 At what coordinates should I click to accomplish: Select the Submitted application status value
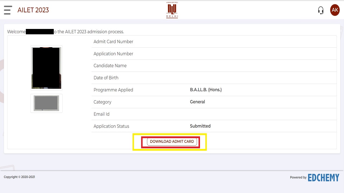tap(200, 126)
